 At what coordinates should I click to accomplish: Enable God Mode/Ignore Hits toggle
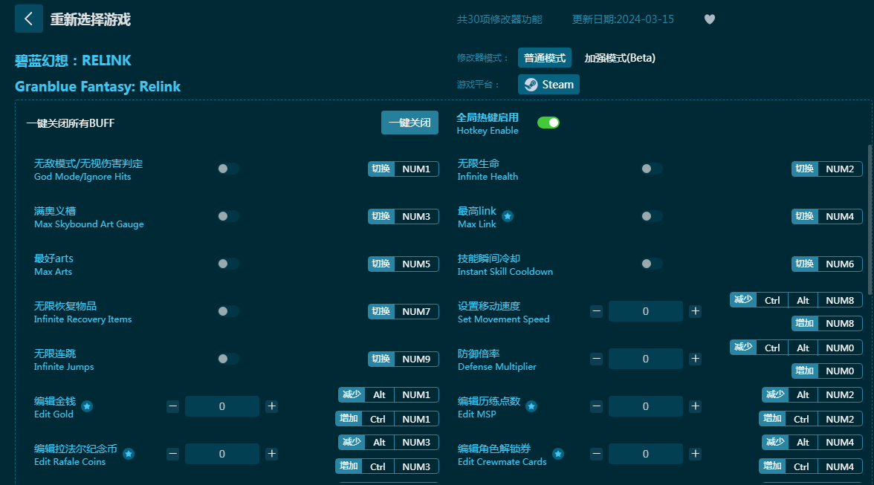(x=228, y=169)
